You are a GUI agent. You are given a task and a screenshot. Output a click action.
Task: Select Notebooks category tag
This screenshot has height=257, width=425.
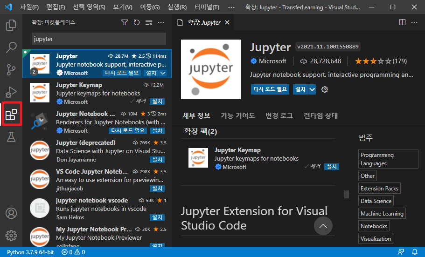374,226
